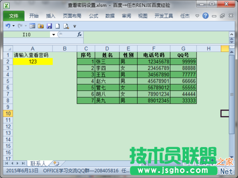Switch to the 开始 ribbon tab
238x178 pixels.
coord(34,16)
